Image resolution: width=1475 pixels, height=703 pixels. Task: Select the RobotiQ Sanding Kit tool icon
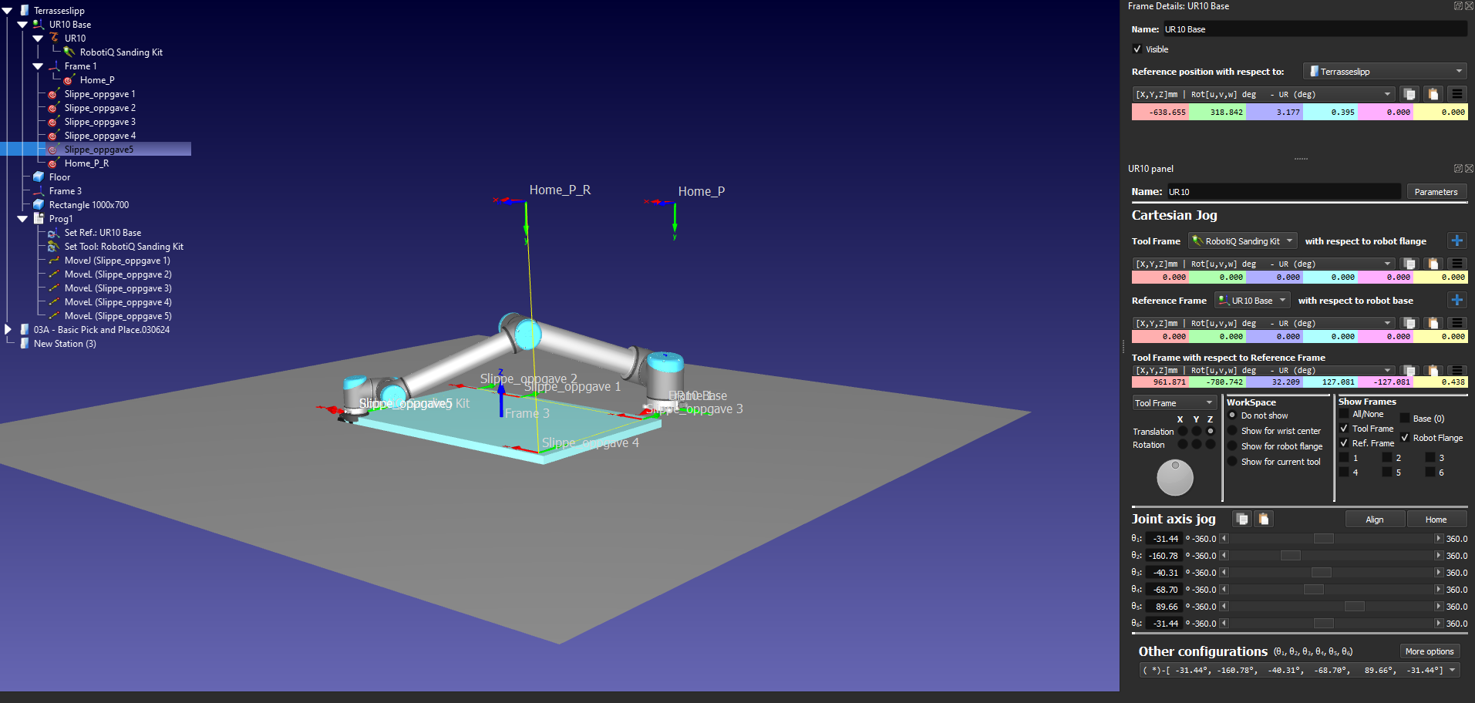tap(69, 52)
